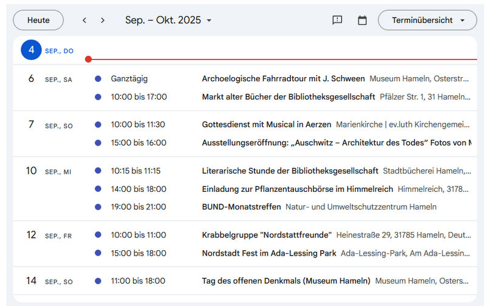Screen dimensions: 486x306
Task: Open Tag des offenen Denkmals event
Action: pyautogui.click(x=286, y=281)
